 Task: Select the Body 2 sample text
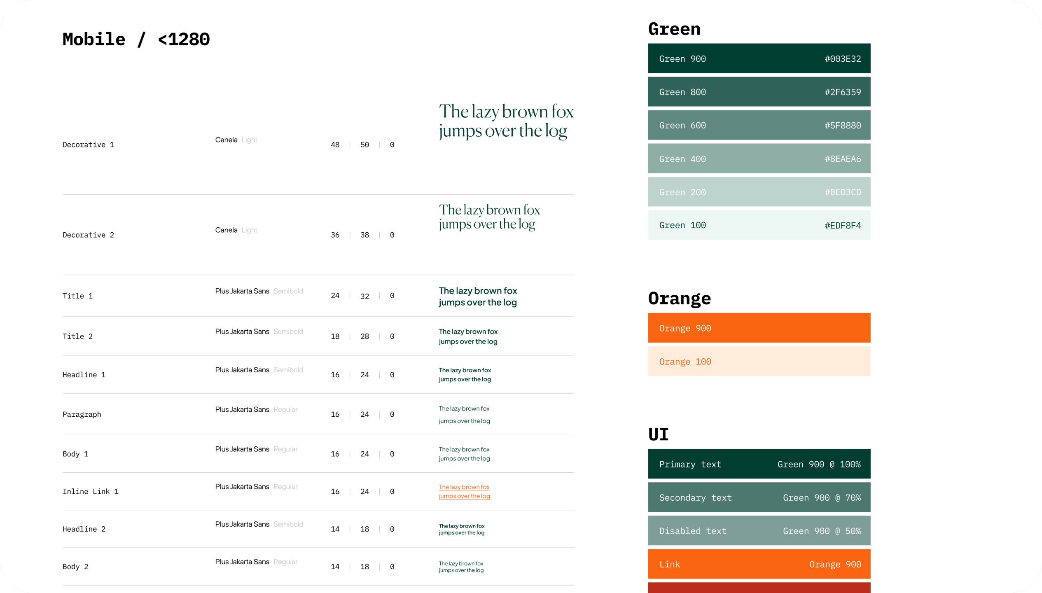coord(461,567)
